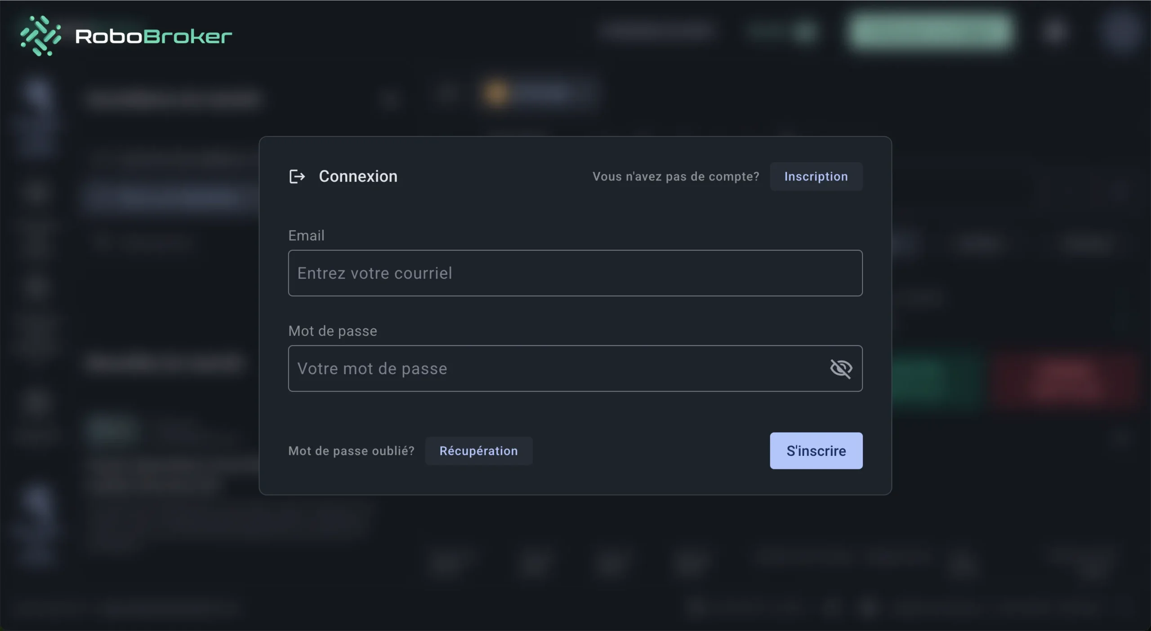This screenshot has width=1151, height=631.
Task: Toggle password visibility with the eye icon
Action: (841, 369)
